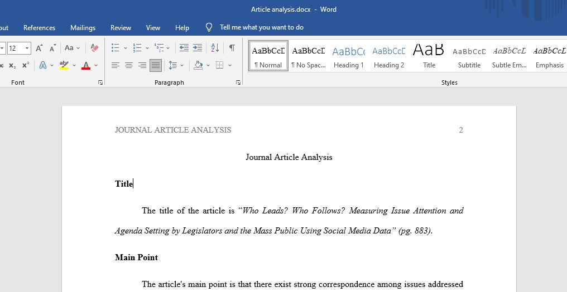The height and width of the screenshot is (292, 567).
Task: Apply the Subtitle style
Action: [469, 56]
